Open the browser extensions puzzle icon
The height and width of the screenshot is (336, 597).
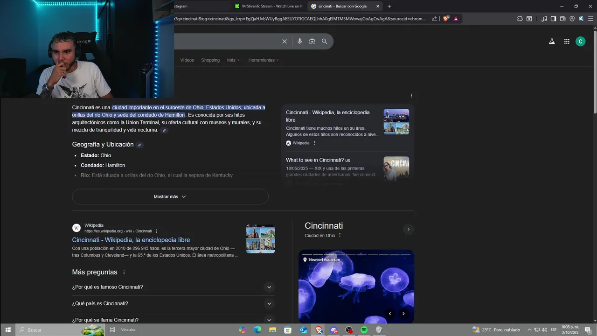(520, 19)
